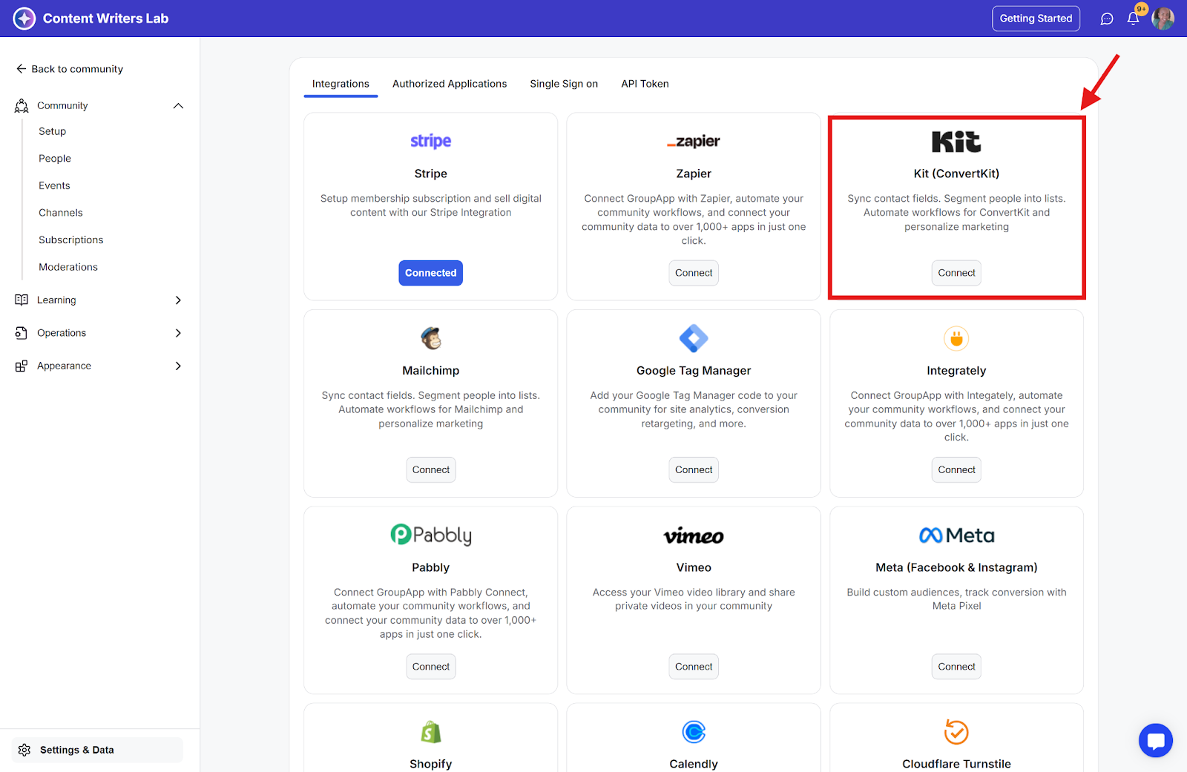Connect the Meta integration

(956, 667)
